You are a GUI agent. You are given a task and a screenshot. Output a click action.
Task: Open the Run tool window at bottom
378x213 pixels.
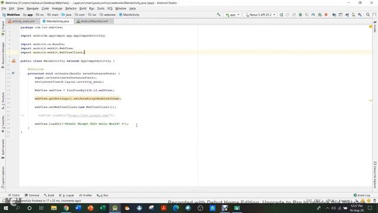(x=102, y=195)
